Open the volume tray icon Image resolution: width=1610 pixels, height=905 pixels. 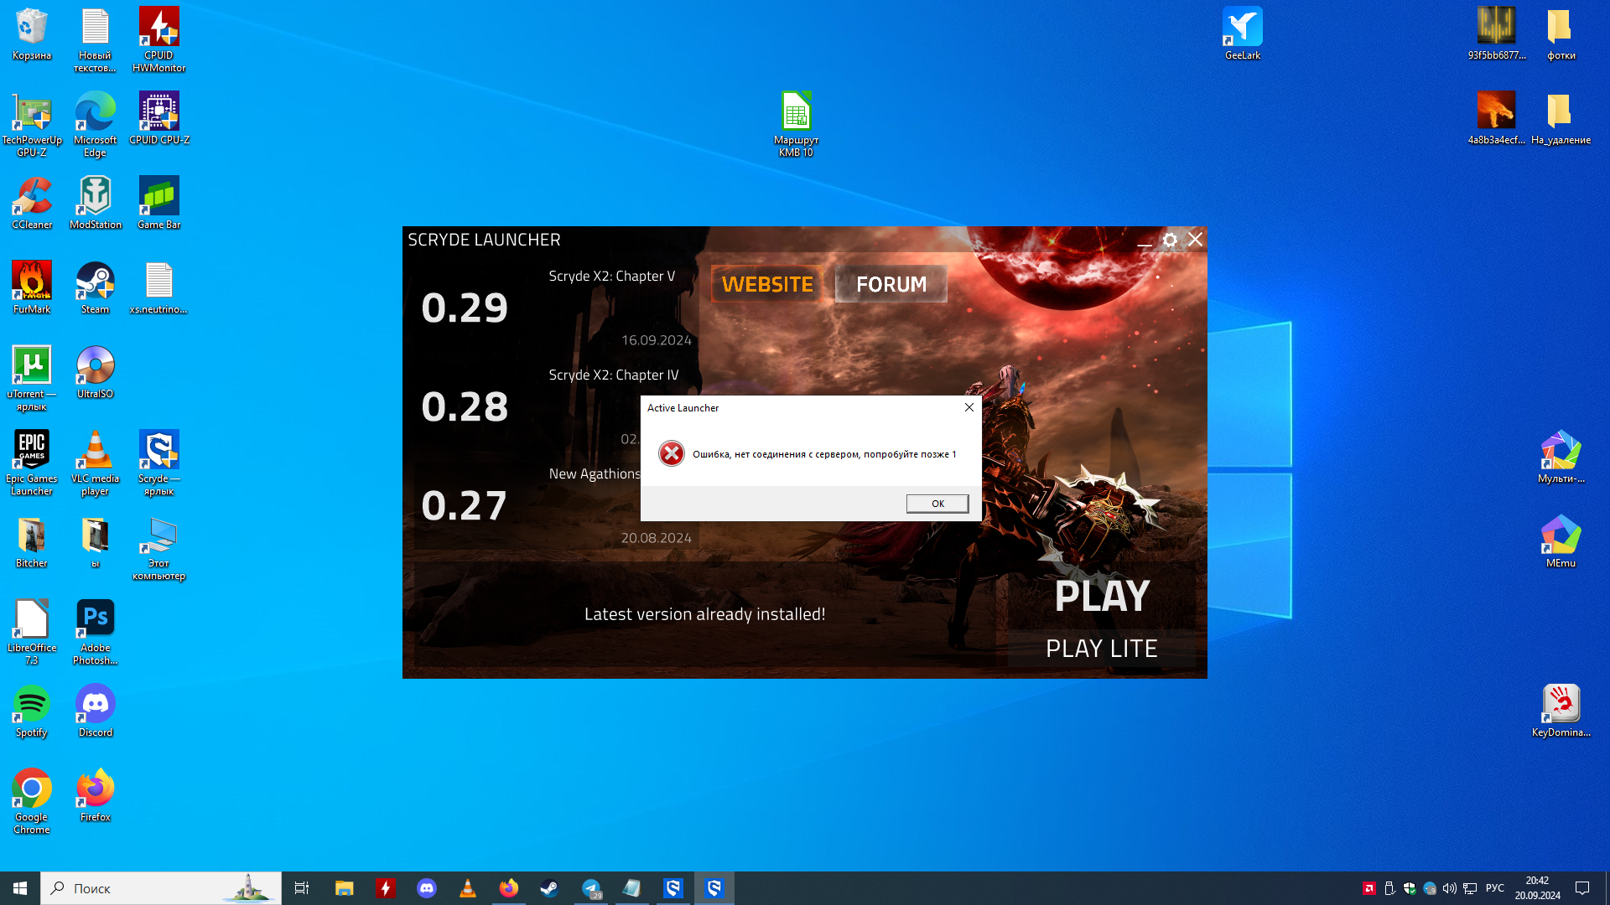1449,888
